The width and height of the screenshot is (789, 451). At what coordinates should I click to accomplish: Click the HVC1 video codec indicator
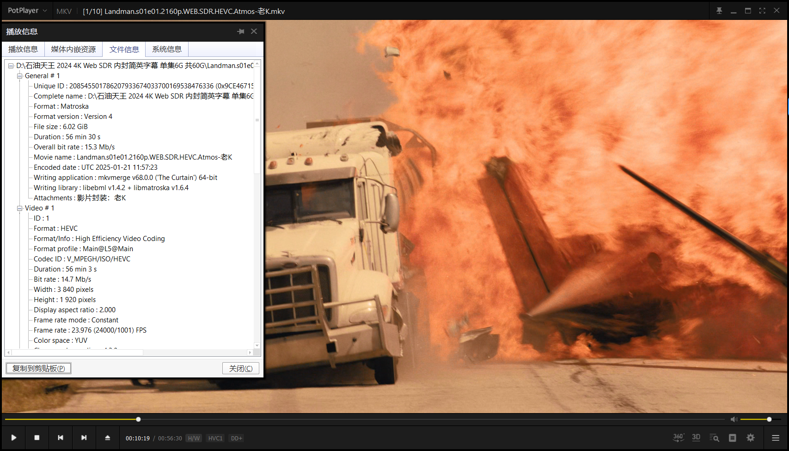pyautogui.click(x=215, y=438)
